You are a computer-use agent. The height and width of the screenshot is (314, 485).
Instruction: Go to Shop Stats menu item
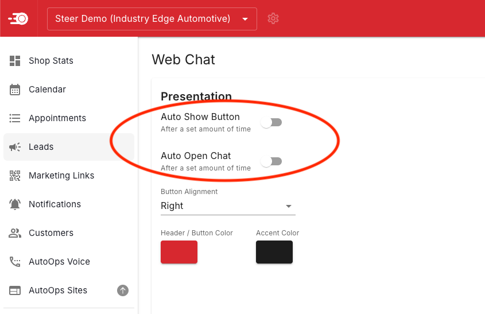(x=69, y=61)
